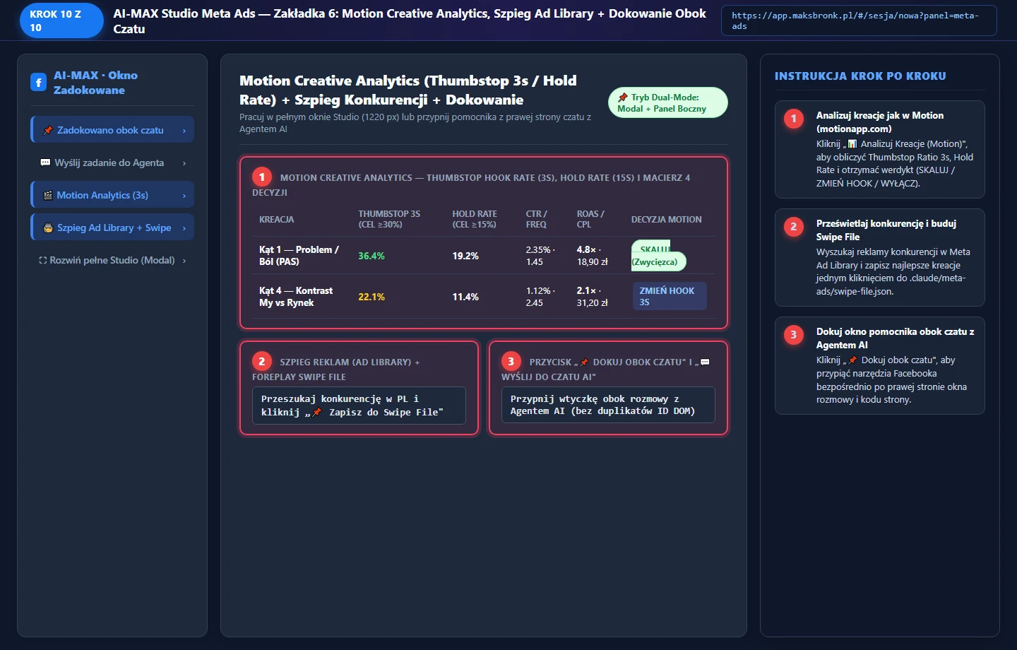Screen dimensions: 1017x650
Task: Expand the Szpieg Ad Library + Swipe chevron
Action: [184, 228]
